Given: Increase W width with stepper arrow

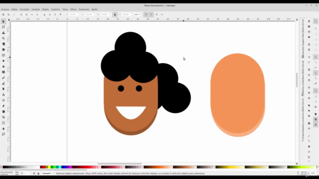Looking at the screenshot, I should click(x=110, y=13).
